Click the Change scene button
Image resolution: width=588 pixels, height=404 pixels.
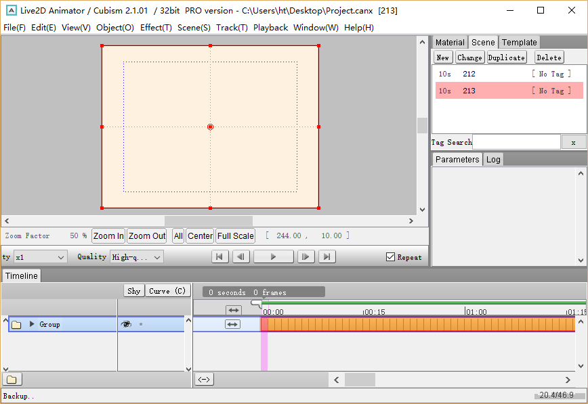(x=469, y=58)
